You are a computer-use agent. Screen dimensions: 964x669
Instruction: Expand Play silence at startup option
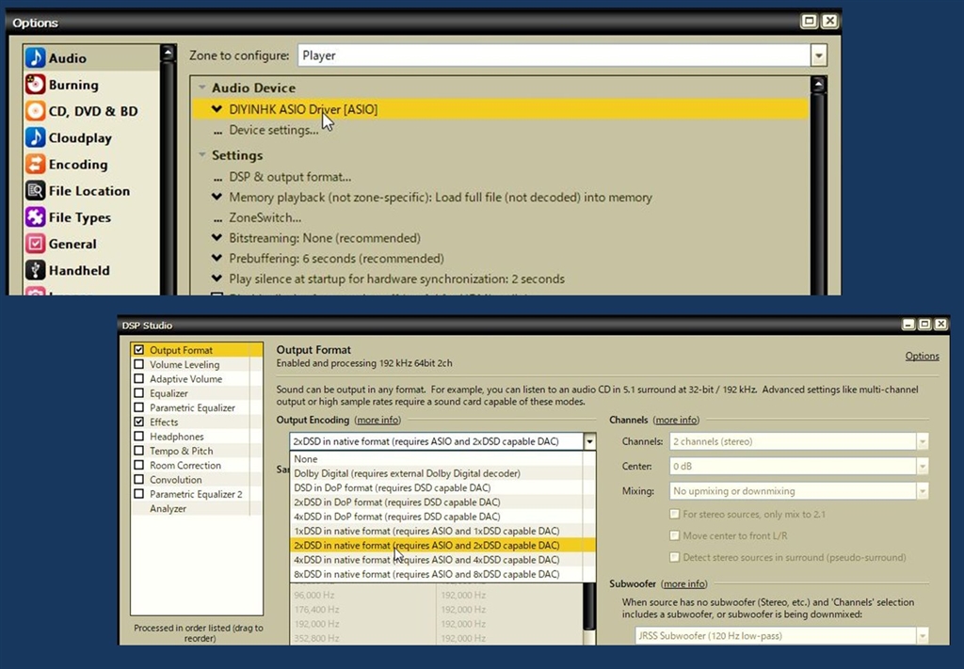(217, 279)
